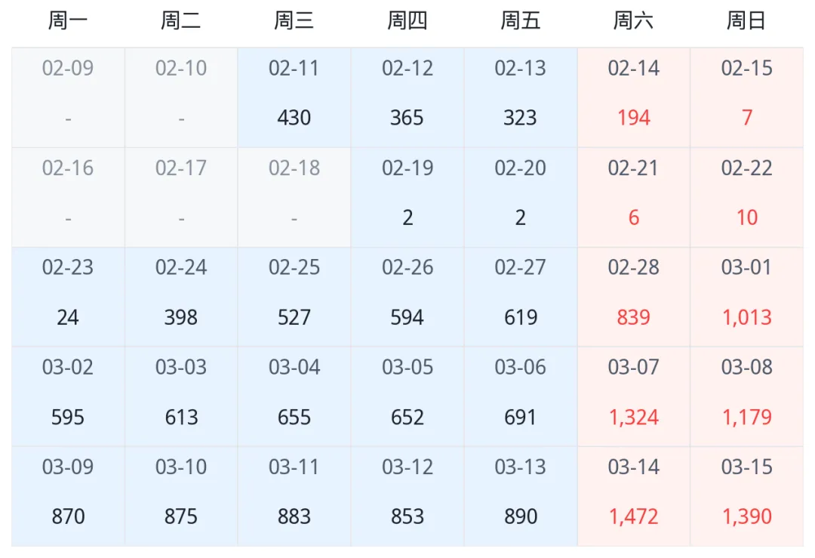The height and width of the screenshot is (558, 815).
Task: Open the 02-19 cell showing 2
Action: pyautogui.click(x=407, y=197)
